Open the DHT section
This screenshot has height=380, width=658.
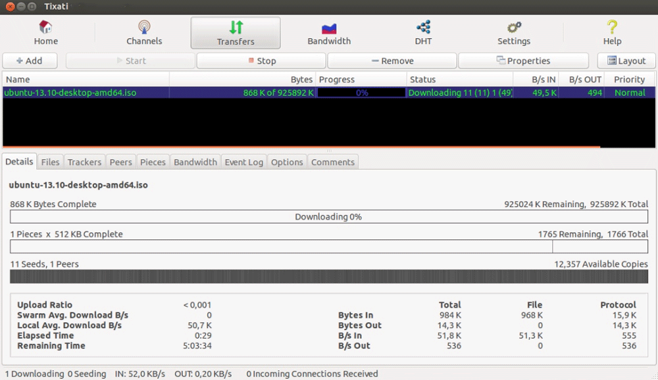tap(423, 33)
